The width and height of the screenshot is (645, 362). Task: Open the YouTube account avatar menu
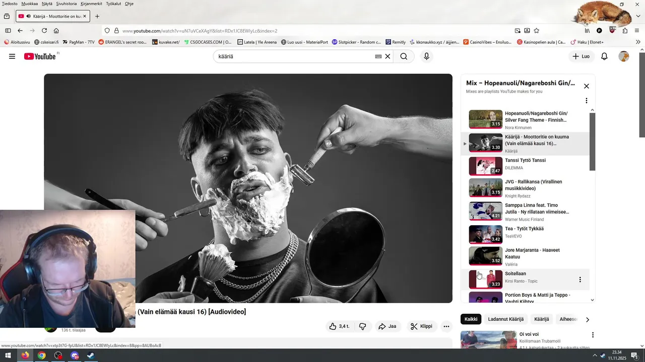click(x=624, y=56)
